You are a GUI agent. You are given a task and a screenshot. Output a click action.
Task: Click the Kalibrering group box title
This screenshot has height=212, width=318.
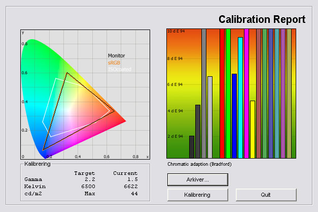tap(38, 164)
